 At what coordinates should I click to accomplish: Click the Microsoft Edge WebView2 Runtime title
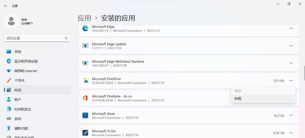click(x=118, y=62)
